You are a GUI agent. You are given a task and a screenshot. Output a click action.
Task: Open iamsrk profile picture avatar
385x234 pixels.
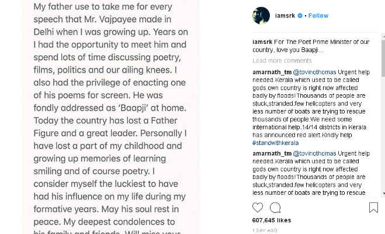(x=261, y=16)
